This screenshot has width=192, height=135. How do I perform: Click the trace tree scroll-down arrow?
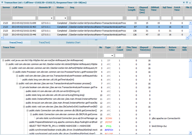(x=190, y=132)
